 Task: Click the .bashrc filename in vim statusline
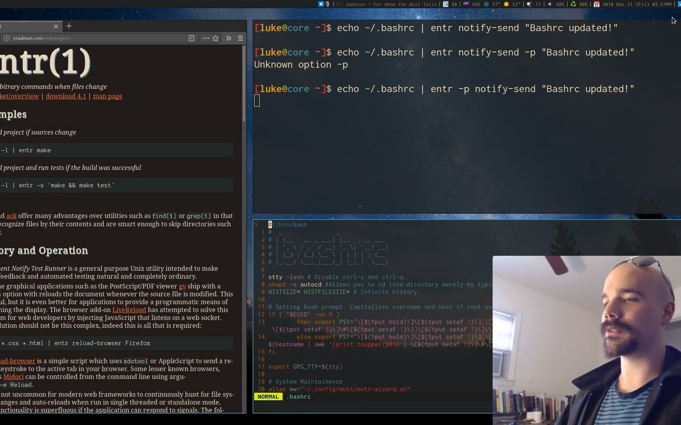298,397
